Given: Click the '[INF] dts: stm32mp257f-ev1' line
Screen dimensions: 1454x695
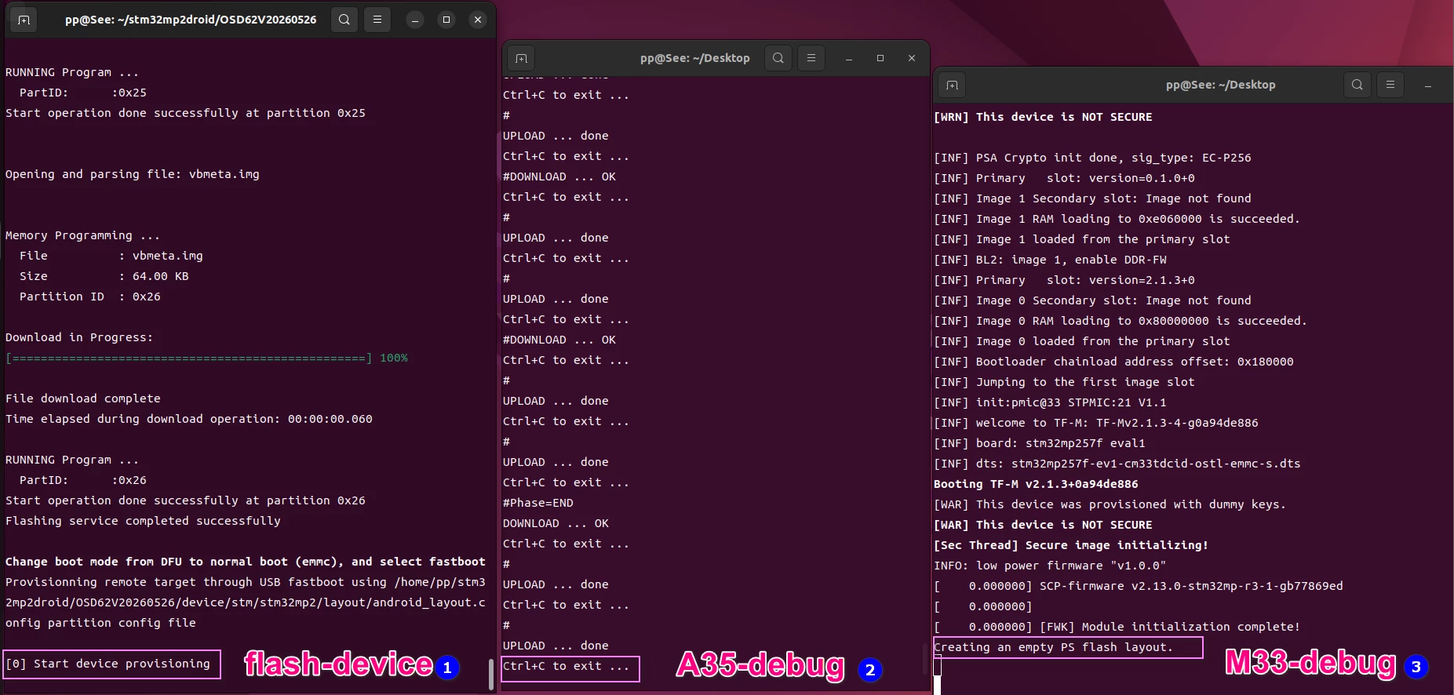Looking at the screenshot, I should click(1117, 464).
